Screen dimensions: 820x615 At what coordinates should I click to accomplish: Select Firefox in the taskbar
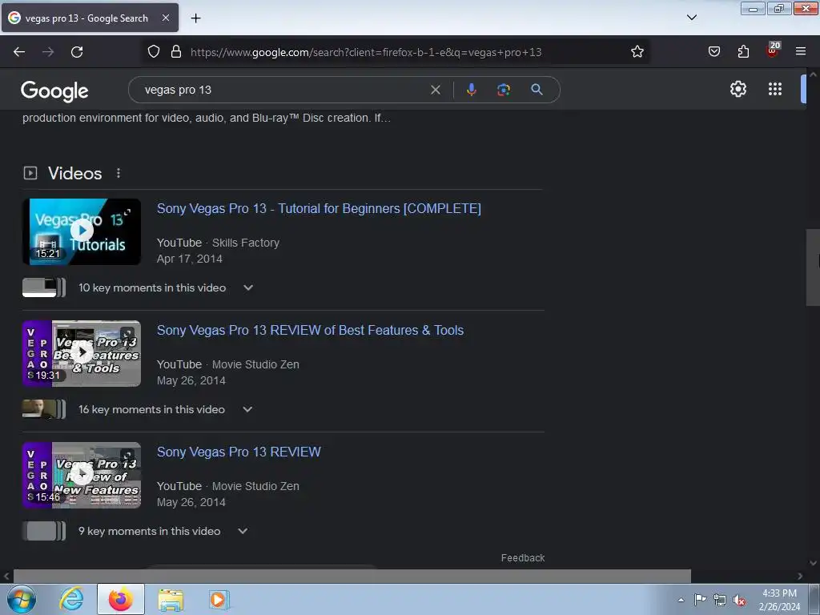click(120, 599)
